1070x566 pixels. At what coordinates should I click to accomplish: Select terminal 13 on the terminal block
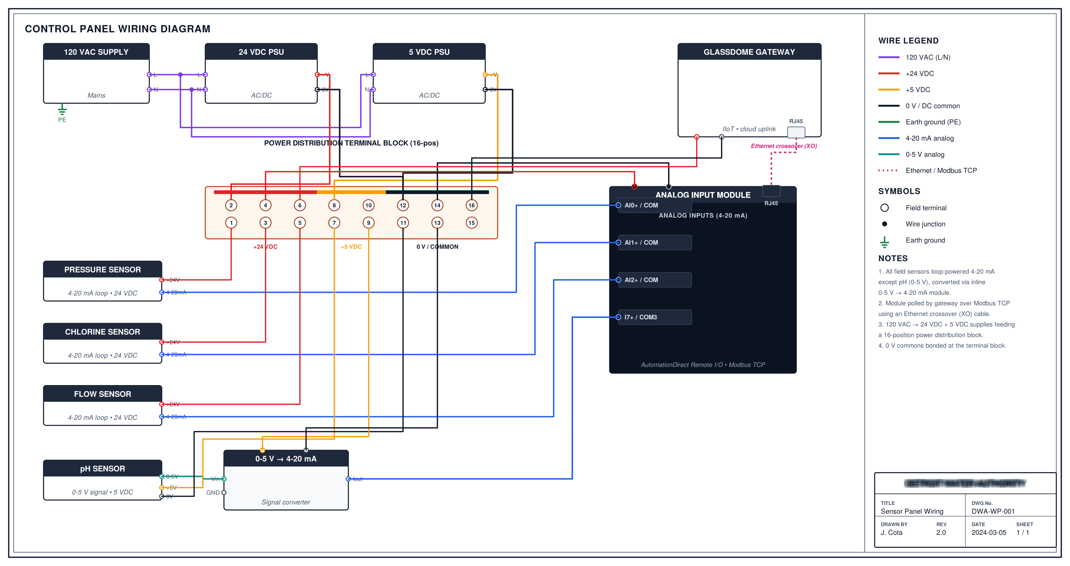point(437,223)
